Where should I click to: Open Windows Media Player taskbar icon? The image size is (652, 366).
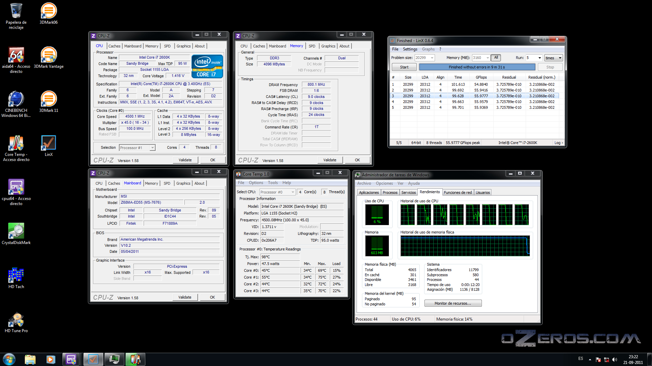51,359
